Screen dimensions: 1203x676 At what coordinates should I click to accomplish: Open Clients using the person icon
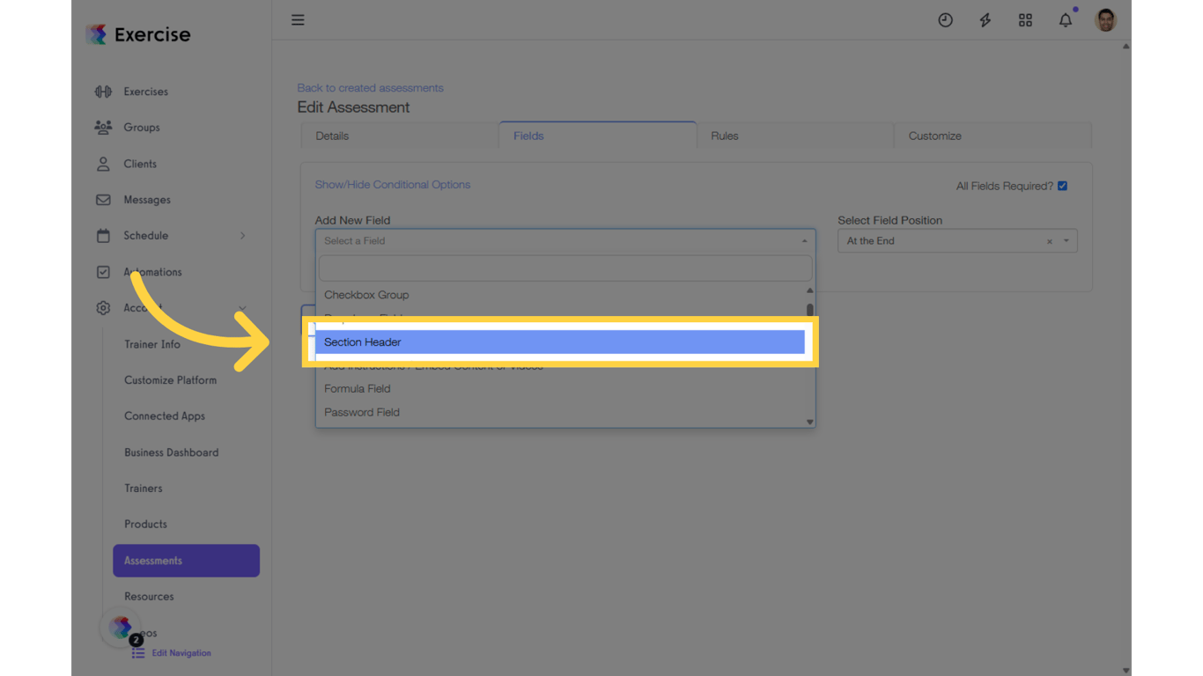tap(103, 163)
